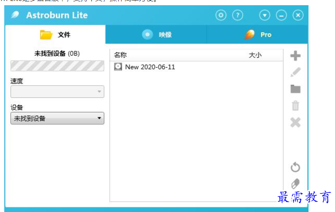Viewport: 335px width, 212px height.
Task: Switch to the 文件 tab
Action: pos(55,35)
